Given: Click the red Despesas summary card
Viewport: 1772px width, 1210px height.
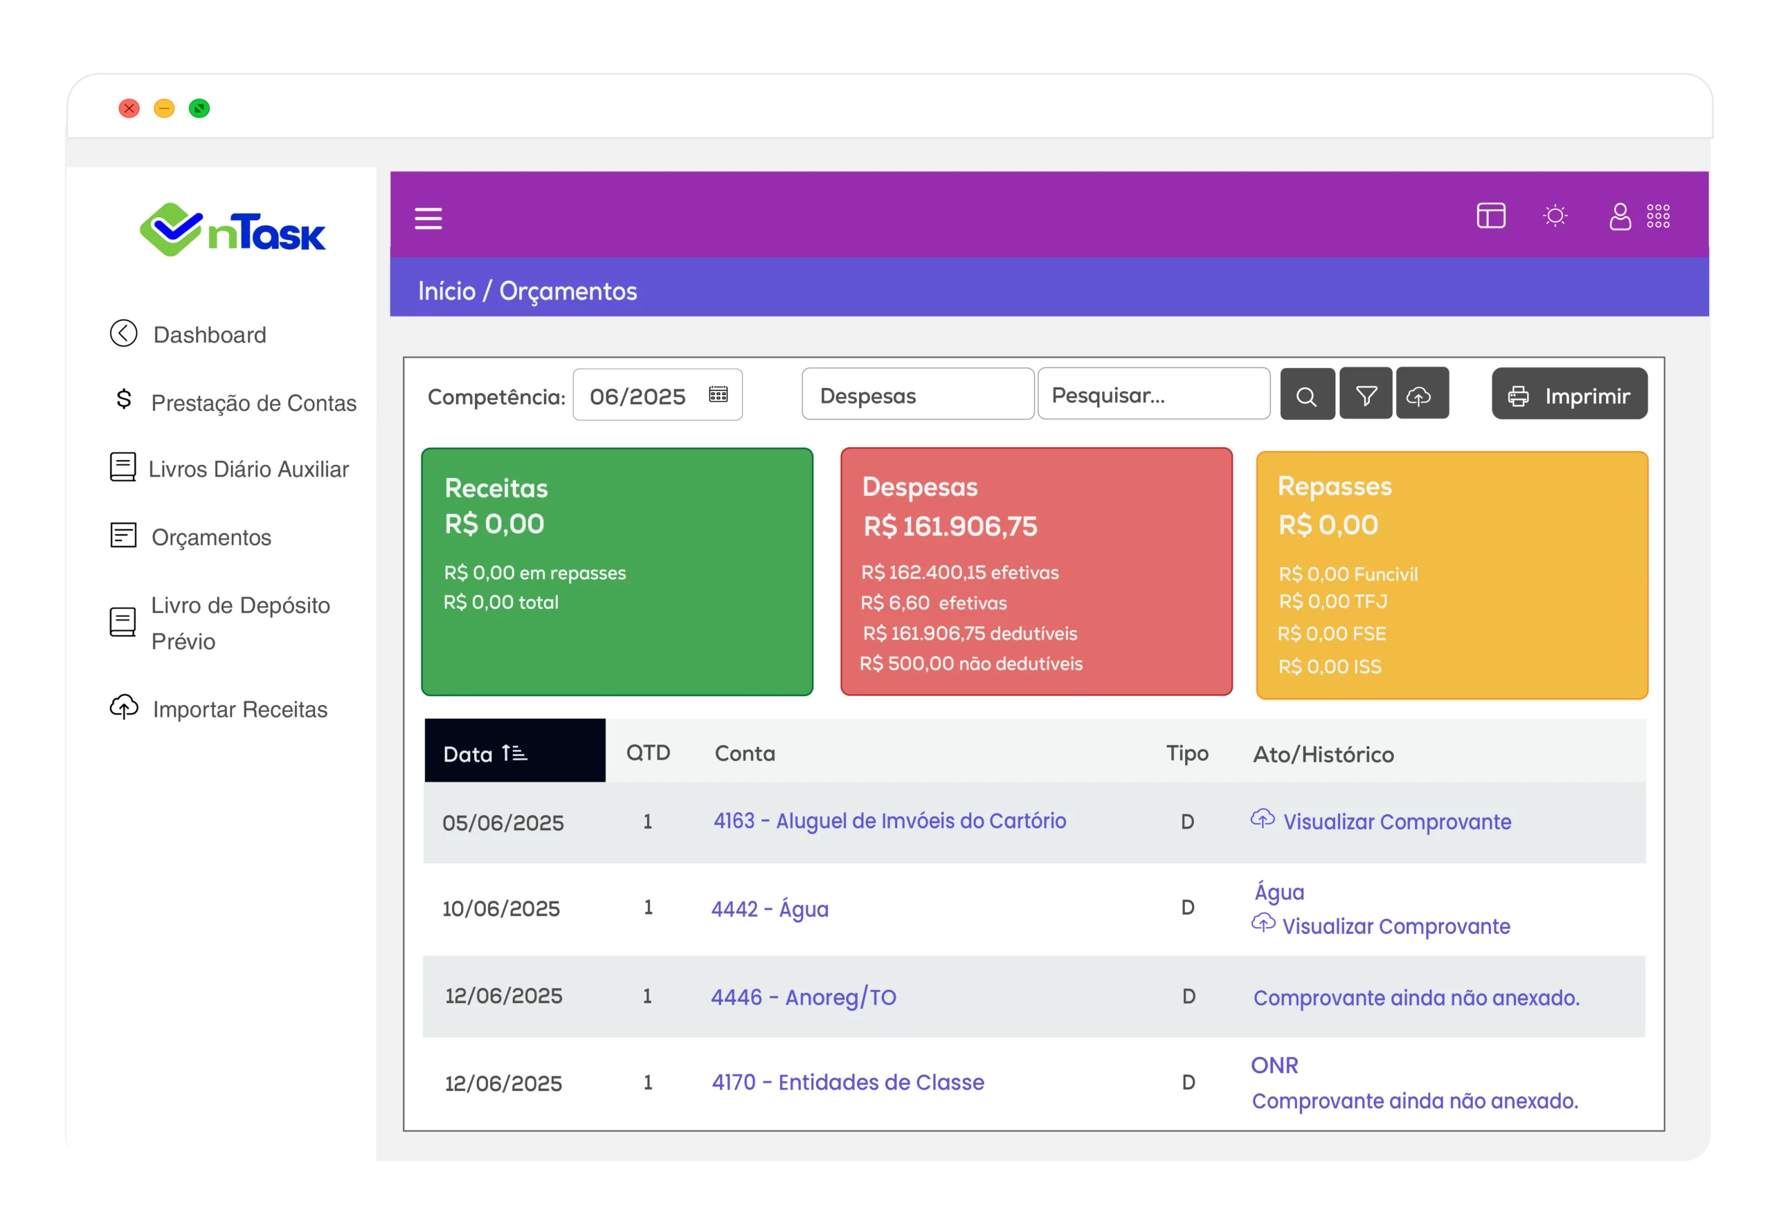Looking at the screenshot, I should click(x=1036, y=571).
